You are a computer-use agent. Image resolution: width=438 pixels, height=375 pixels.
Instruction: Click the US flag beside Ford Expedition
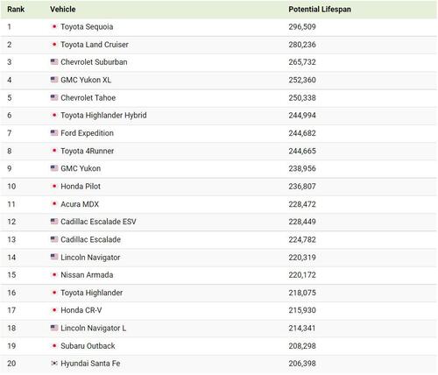[x=54, y=132]
